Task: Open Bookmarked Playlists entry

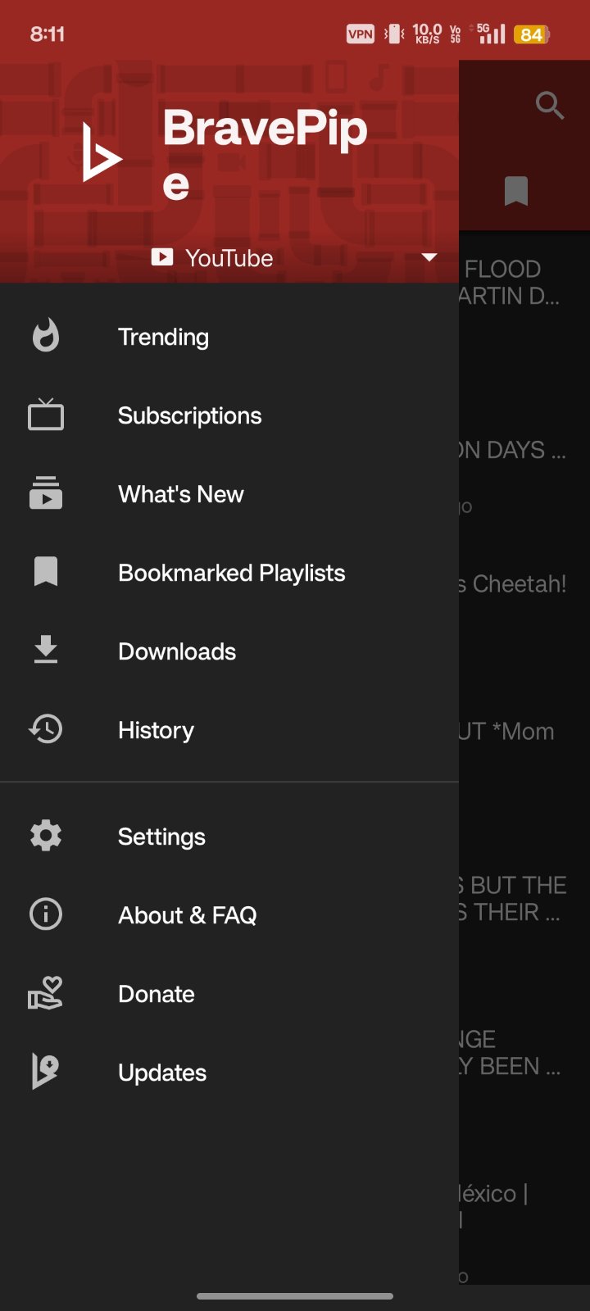Action: tap(232, 573)
